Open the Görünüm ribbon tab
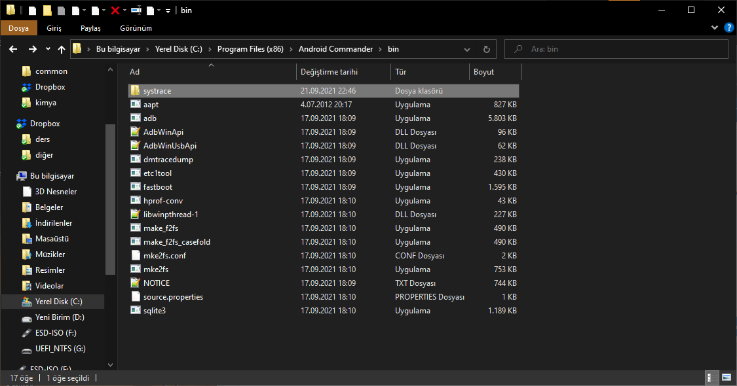The height and width of the screenshot is (386, 737). [x=136, y=28]
